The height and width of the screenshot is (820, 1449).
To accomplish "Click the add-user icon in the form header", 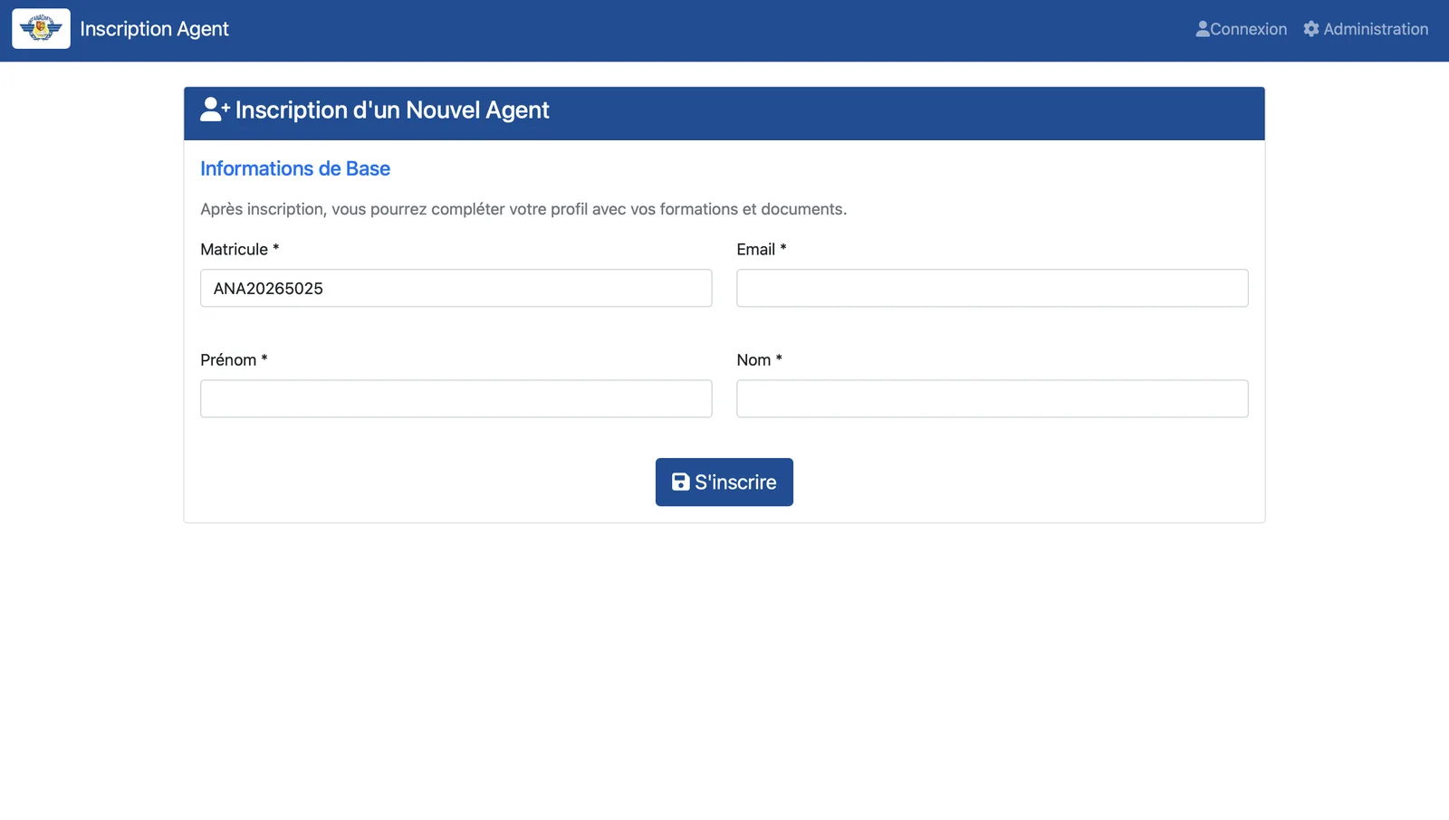I will 215,110.
